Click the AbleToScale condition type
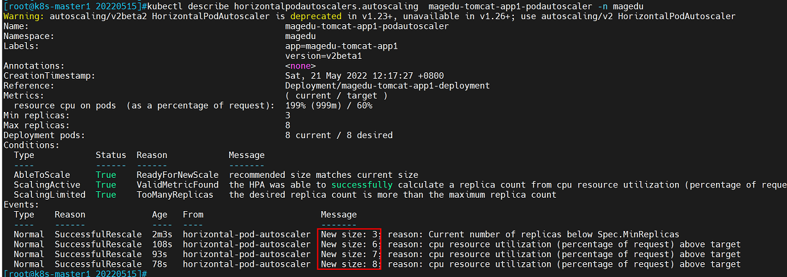787x277 pixels. tap(42, 175)
